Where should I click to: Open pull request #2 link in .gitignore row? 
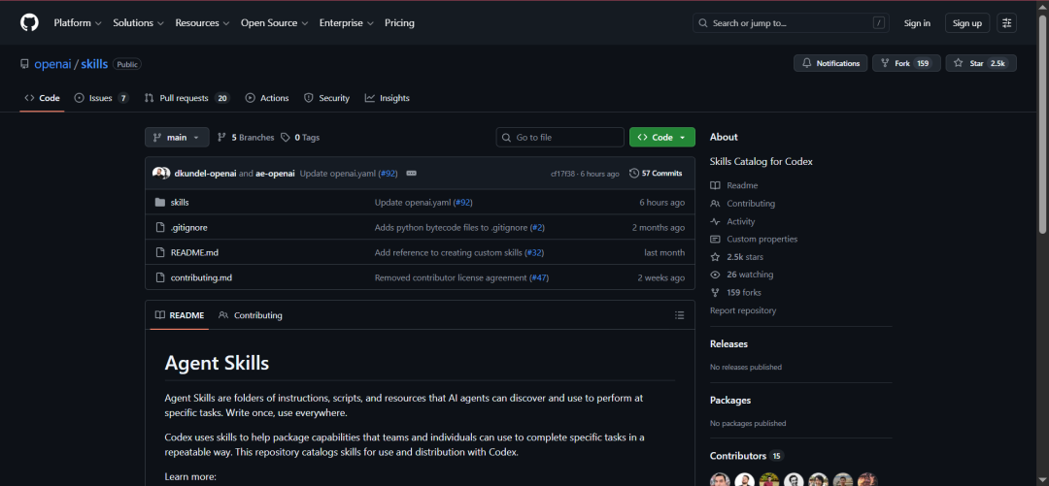(x=537, y=227)
